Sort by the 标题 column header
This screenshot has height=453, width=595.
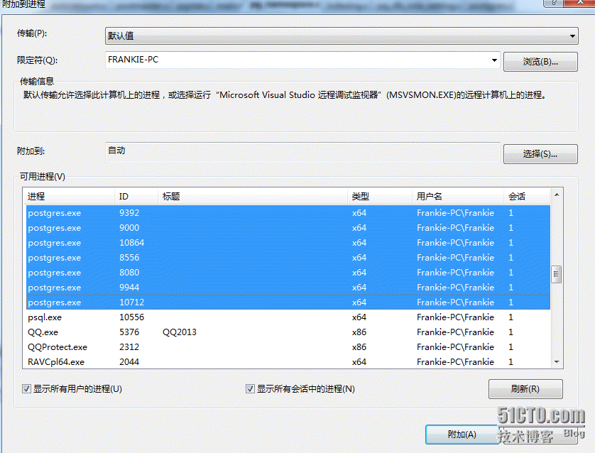253,196
